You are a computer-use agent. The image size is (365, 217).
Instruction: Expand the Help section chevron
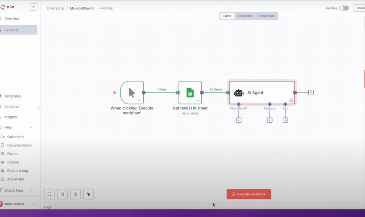31,127
